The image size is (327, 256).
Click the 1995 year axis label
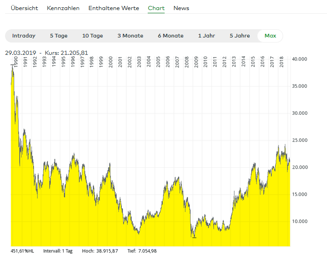click(63, 62)
